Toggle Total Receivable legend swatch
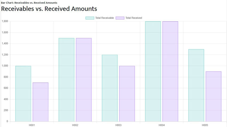Image resolution: width=227 pixels, height=127 pixels. [90, 18]
